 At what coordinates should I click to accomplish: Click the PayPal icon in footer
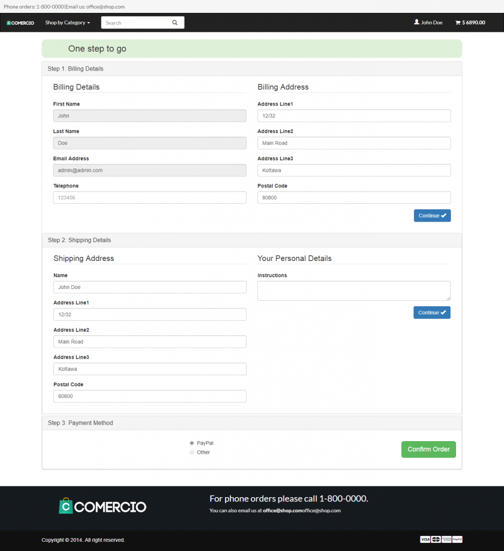pos(457,539)
